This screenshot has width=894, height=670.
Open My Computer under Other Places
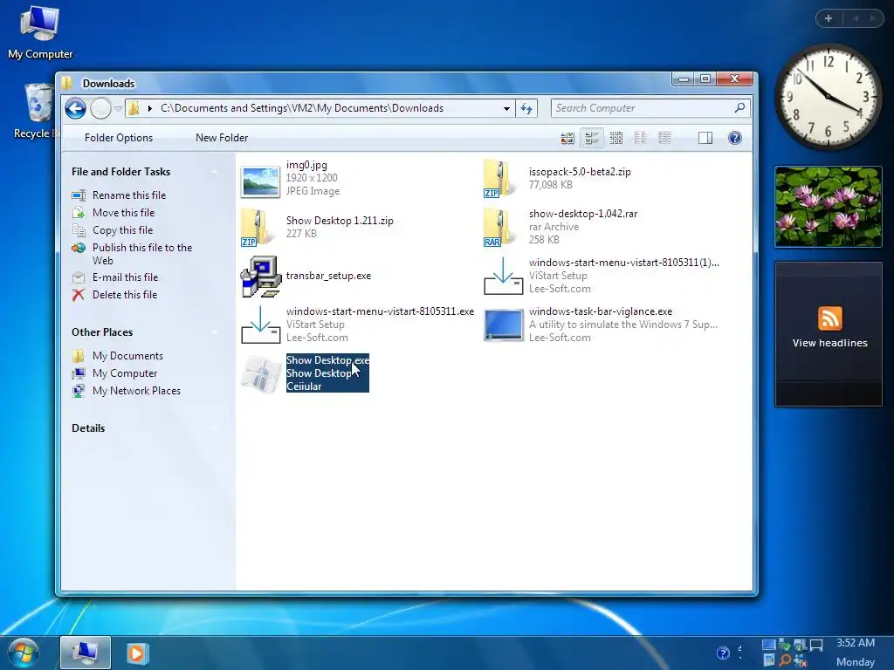114,373
